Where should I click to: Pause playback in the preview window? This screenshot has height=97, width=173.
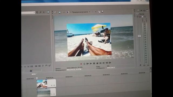click(x=94, y=63)
